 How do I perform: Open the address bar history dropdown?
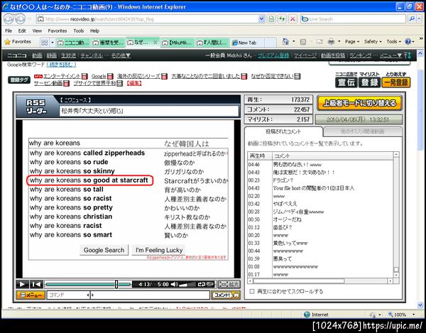coord(261,19)
